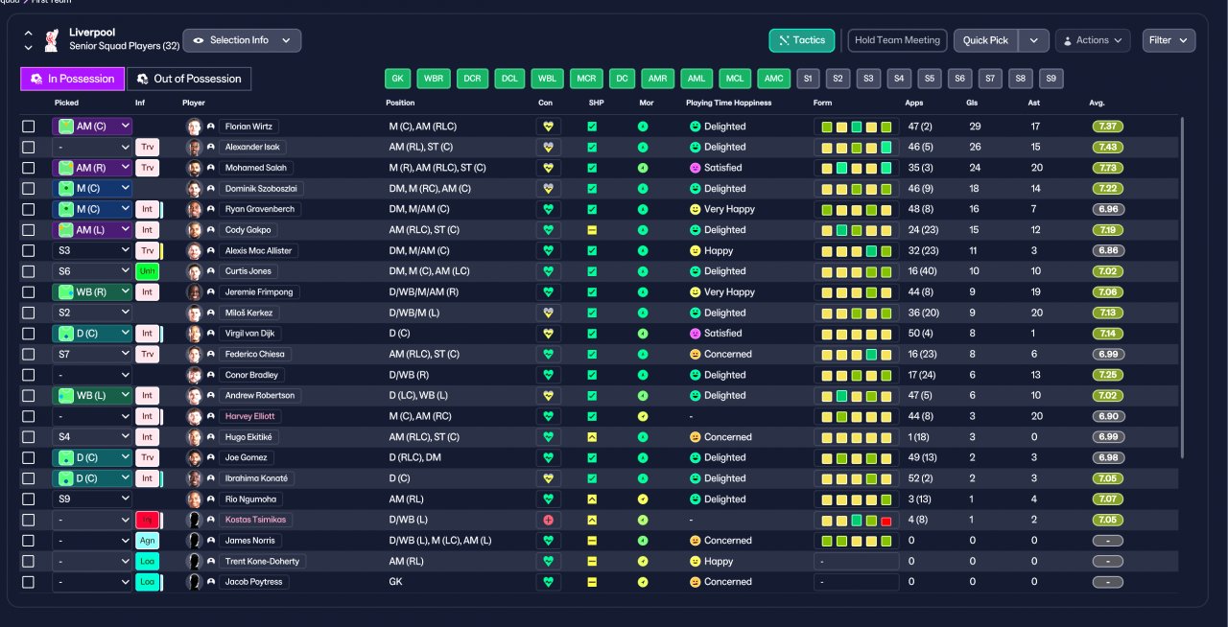
Task: Click the Inj status badge for Kostas Tsimikas
Action: [147, 520]
